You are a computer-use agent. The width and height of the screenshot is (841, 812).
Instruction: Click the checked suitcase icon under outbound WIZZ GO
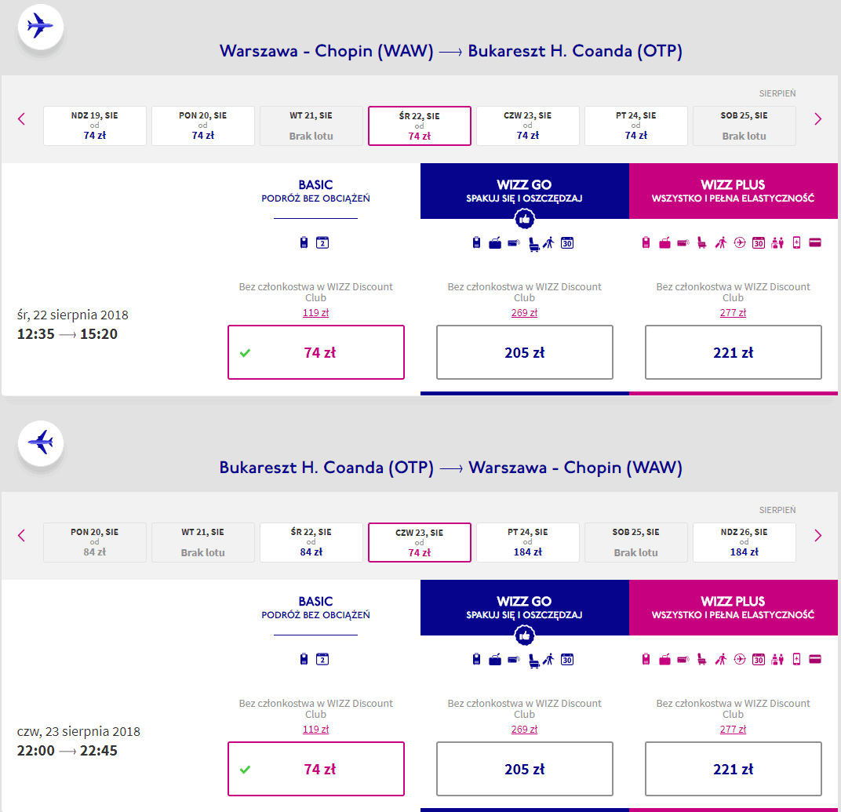pyautogui.click(x=495, y=243)
